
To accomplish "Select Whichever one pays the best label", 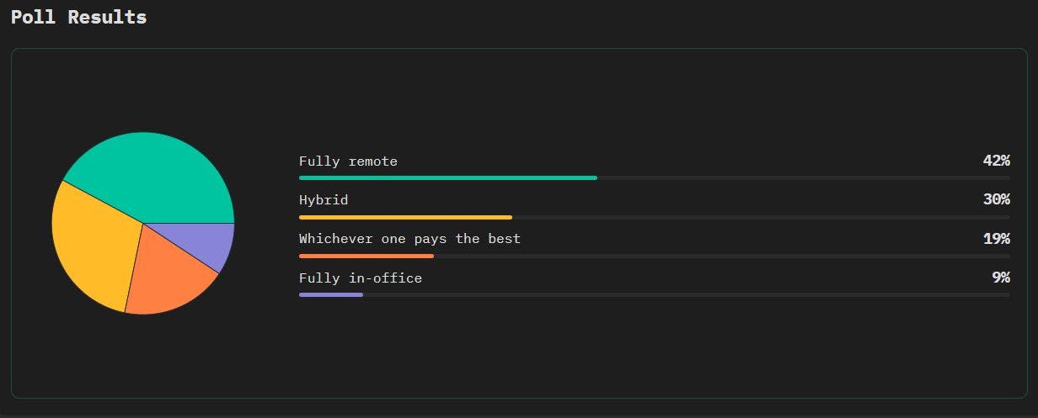I will pyautogui.click(x=409, y=238).
